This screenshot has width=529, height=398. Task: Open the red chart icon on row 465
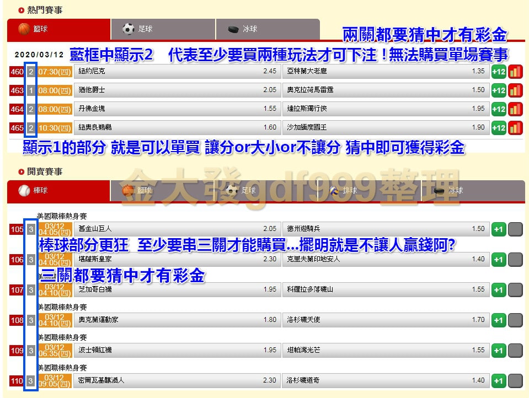pos(515,127)
